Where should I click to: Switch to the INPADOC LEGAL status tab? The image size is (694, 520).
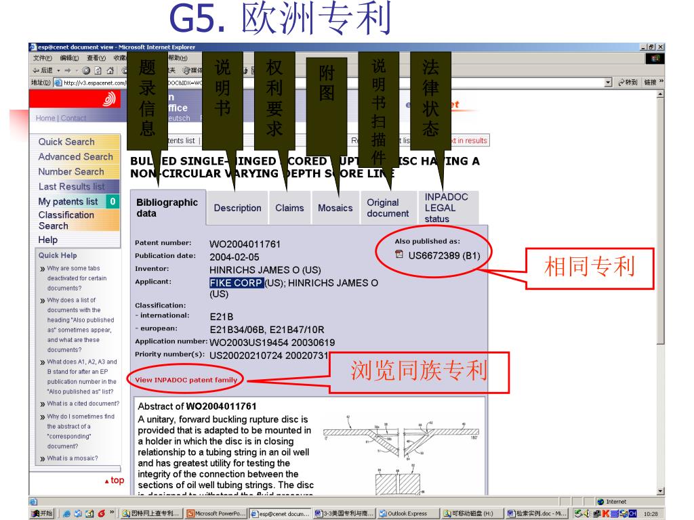pos(448,208)
